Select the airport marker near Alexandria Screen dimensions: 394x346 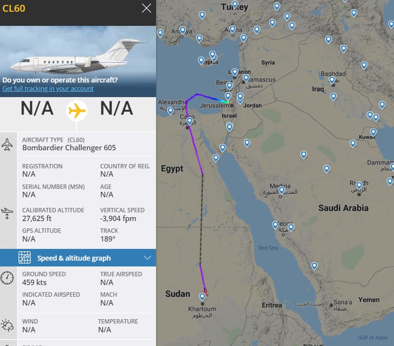point(170,110)
